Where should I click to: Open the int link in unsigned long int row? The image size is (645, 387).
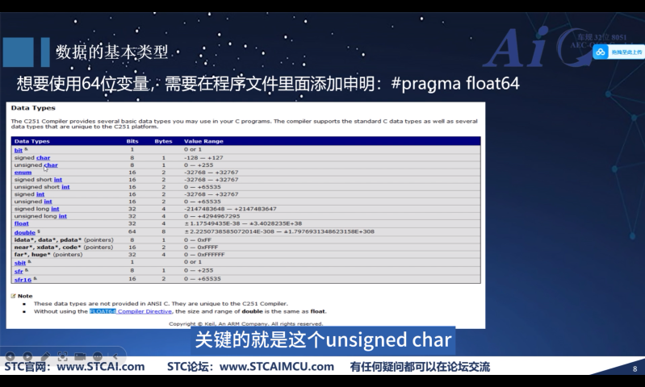[62, 216]
